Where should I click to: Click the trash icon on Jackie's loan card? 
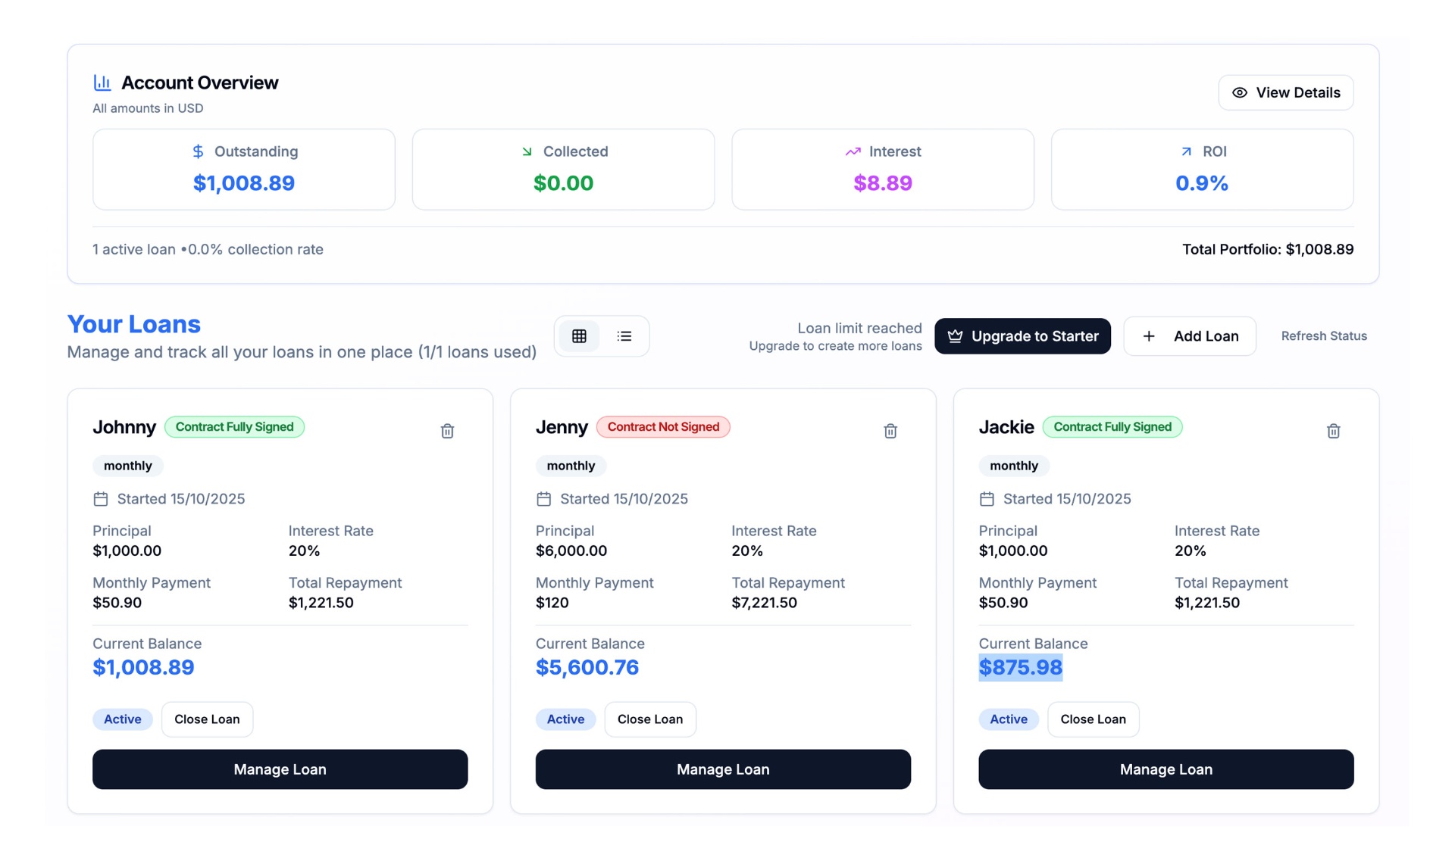pos(1334,430)
